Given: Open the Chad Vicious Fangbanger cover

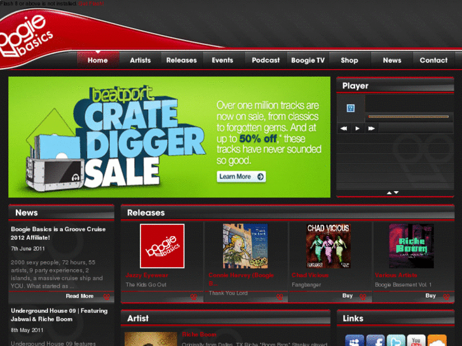Looking at the screenshot, I should point(329,246).
